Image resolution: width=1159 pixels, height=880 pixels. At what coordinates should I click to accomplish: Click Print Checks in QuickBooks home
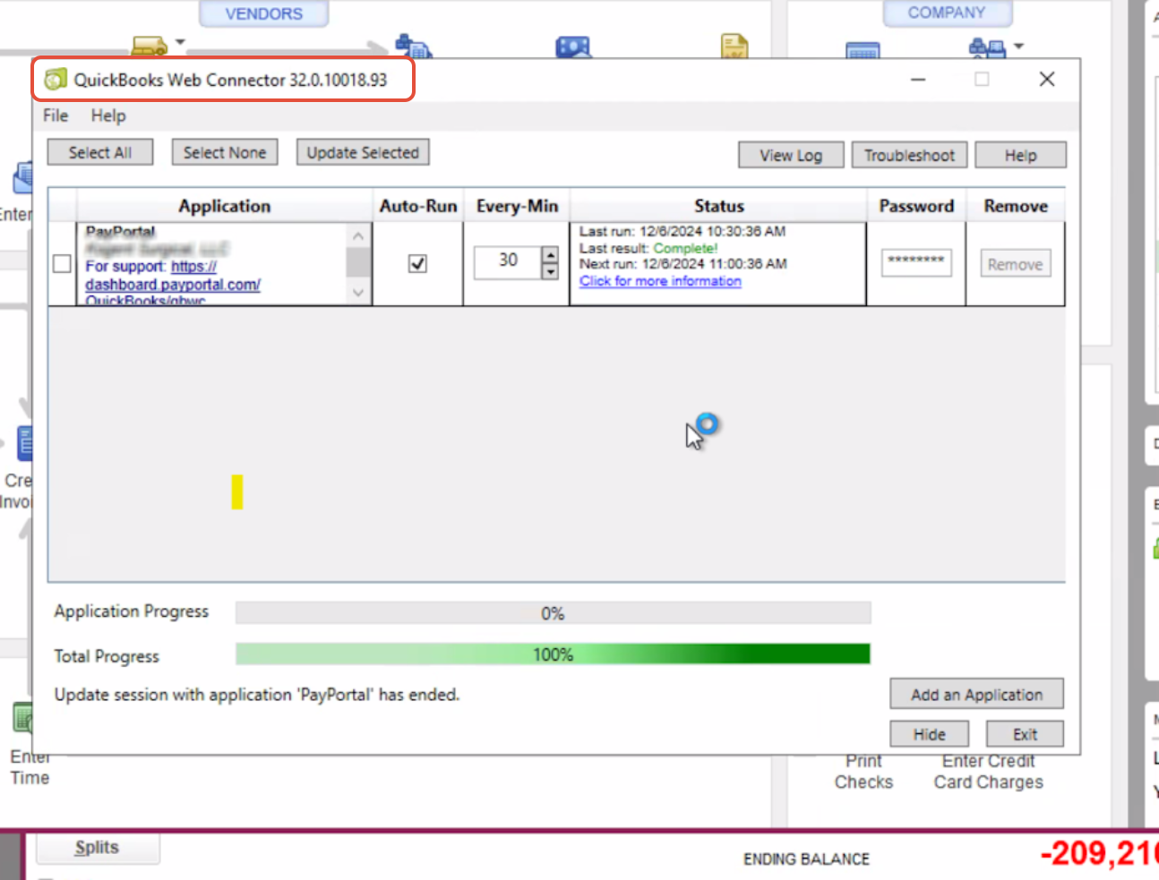pyautogui.click(x=863, y=772)
